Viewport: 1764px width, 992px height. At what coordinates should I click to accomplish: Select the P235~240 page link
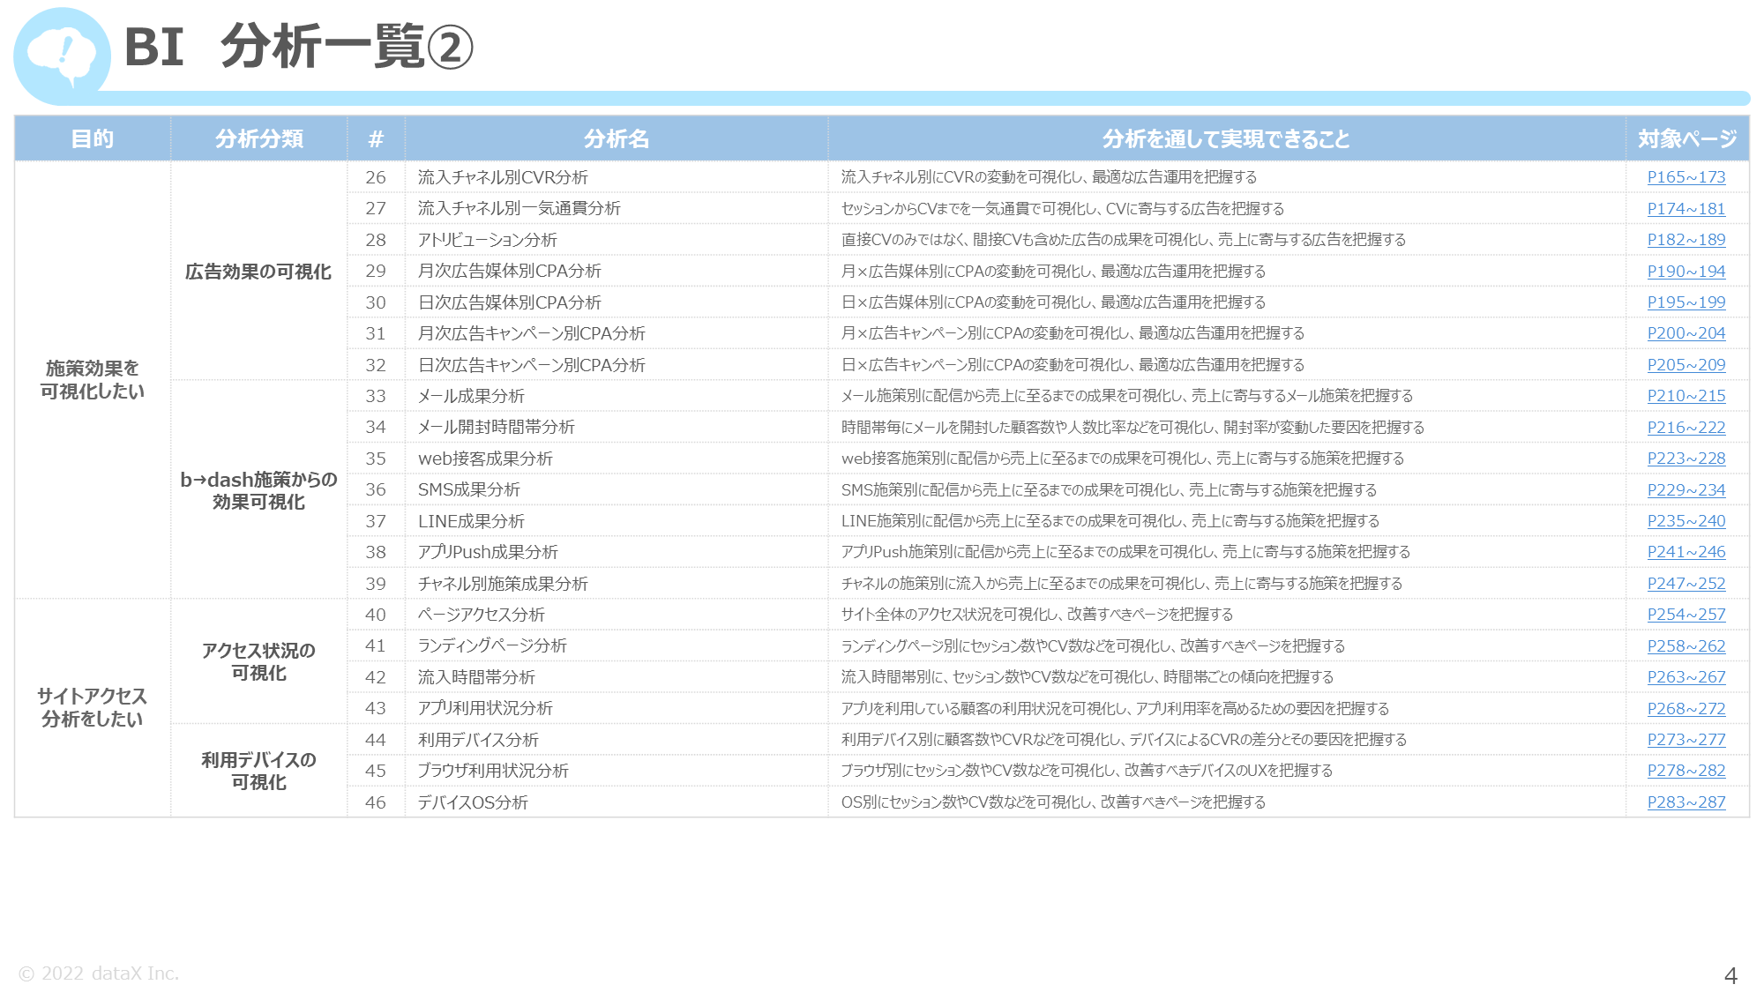point(1686,521)
